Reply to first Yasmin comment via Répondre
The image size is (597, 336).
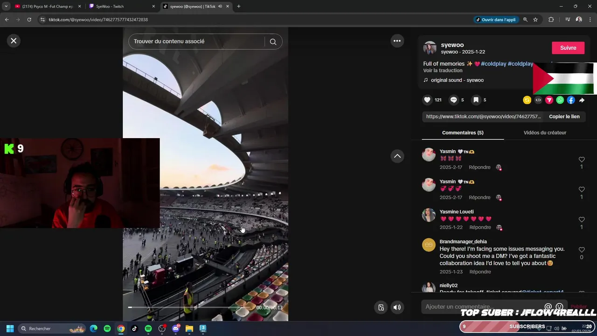(x=479, y=167)
